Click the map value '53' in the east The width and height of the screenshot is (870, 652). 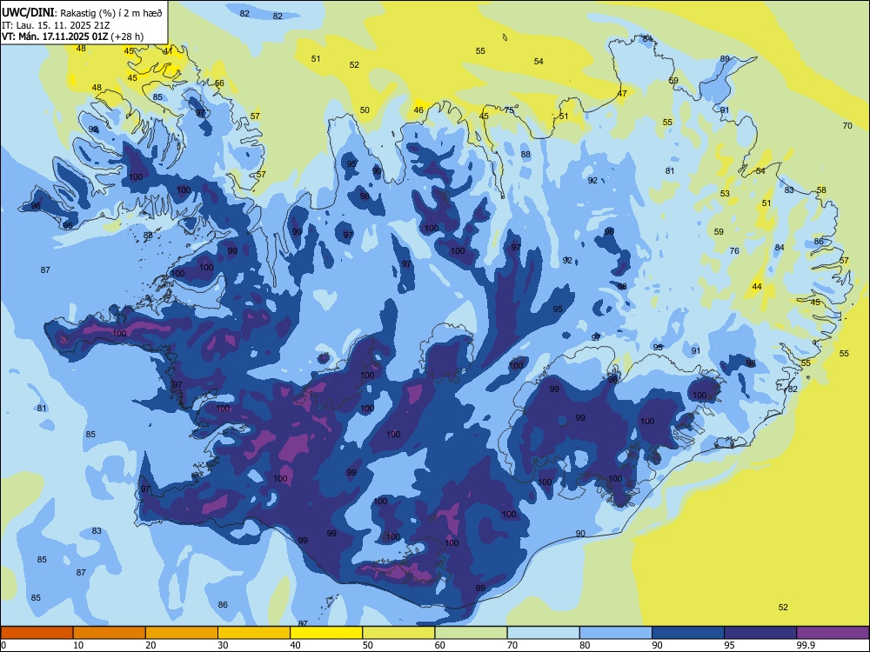(x=725, y=194)
